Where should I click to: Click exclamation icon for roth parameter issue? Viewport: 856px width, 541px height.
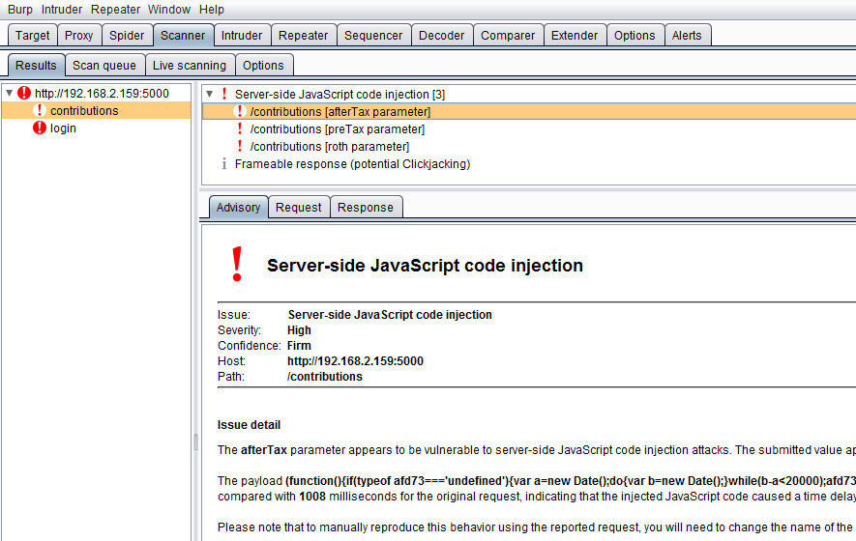[x=240, y=147]
